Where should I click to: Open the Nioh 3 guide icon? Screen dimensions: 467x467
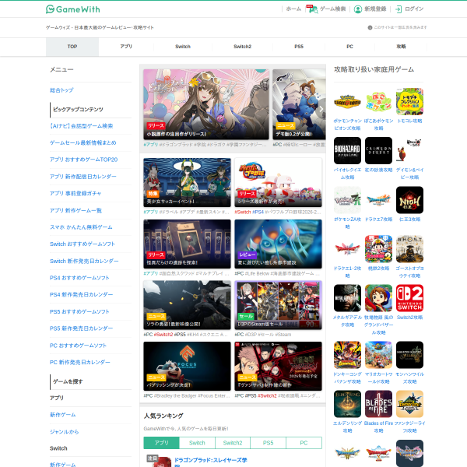click(409, 200)
